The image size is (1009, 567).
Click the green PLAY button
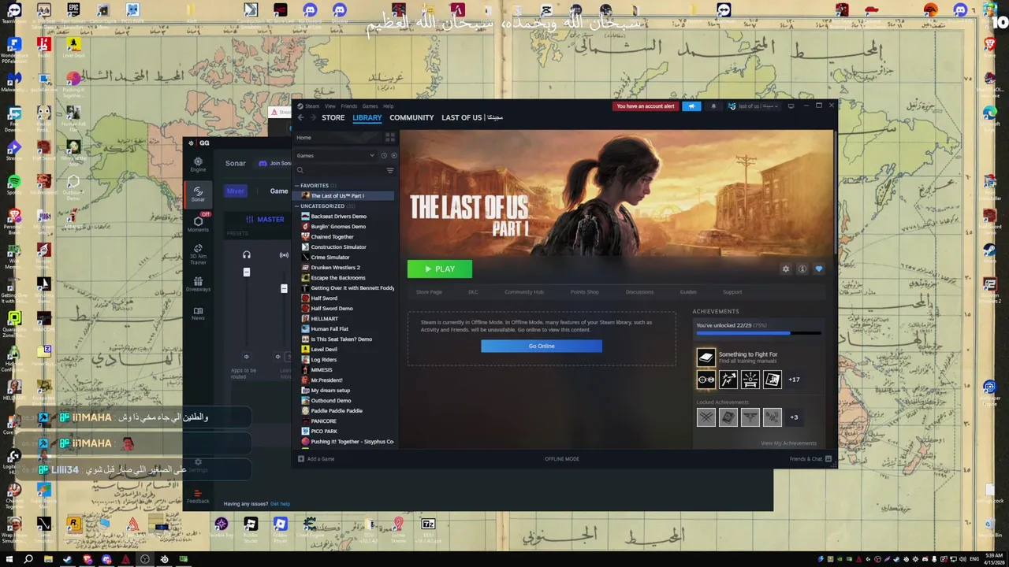[x=440, y=269]
